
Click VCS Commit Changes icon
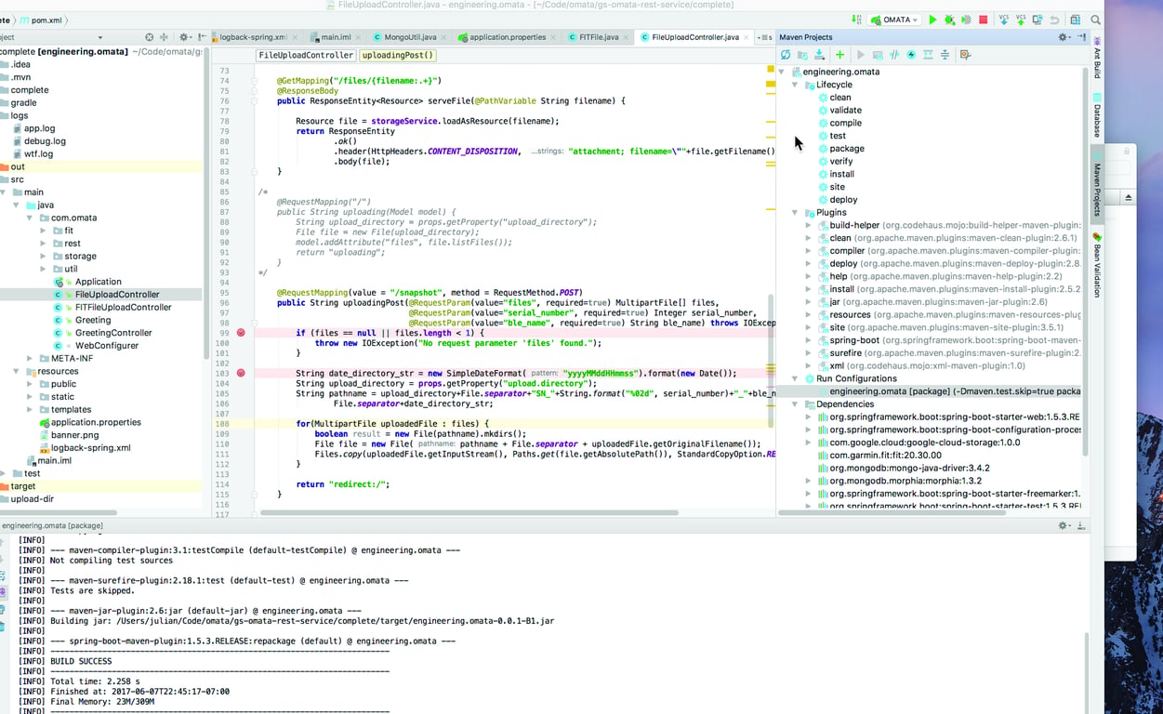click(x=1021, y=20)
